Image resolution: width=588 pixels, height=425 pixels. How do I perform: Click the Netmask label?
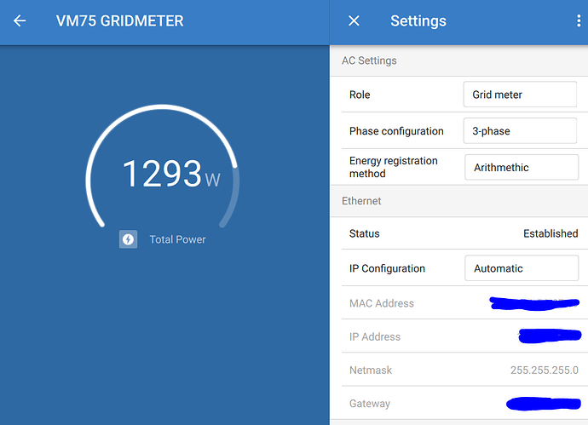371,370
